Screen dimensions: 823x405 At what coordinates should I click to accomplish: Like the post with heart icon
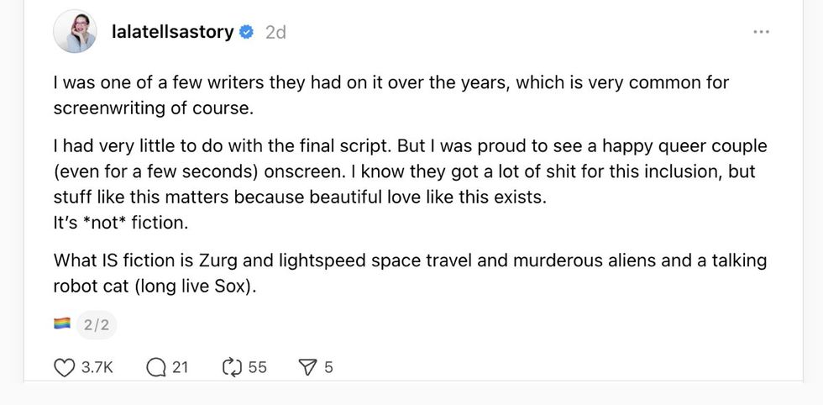[x=65, y=367]
